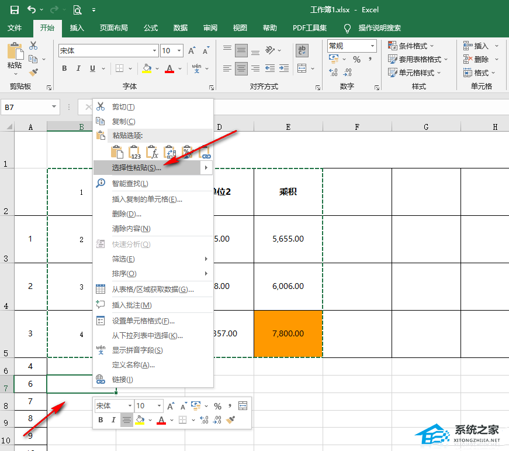
Task: Open the font name dropdown in the ribbon
Action: [154, 51]
